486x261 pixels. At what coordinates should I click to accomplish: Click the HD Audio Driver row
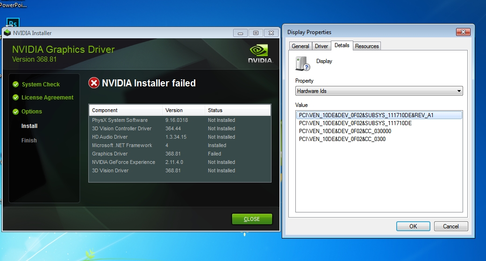coord(180,137)
